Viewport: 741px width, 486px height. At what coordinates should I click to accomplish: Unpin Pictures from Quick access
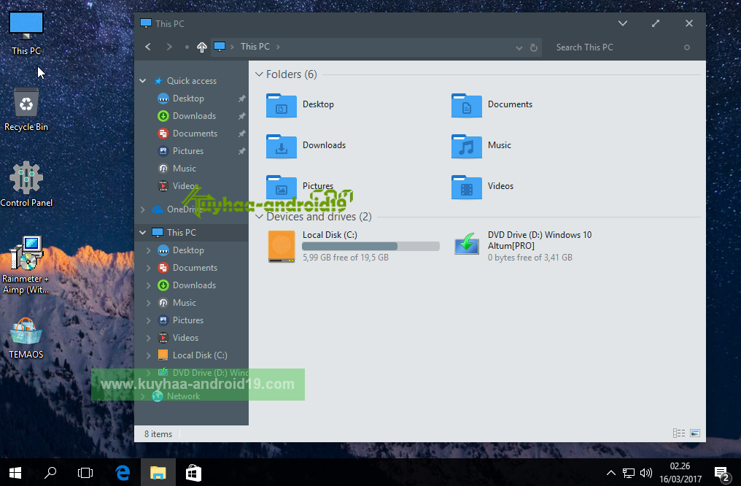pyautogui.click(x=241, y=151)
